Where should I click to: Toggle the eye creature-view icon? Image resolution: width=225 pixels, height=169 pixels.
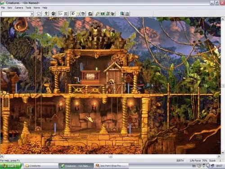pos(83,14)
